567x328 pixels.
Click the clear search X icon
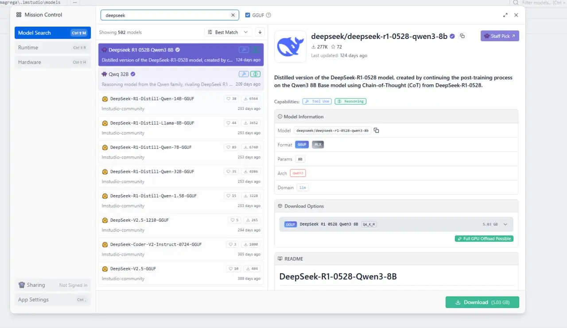point(233,15)
